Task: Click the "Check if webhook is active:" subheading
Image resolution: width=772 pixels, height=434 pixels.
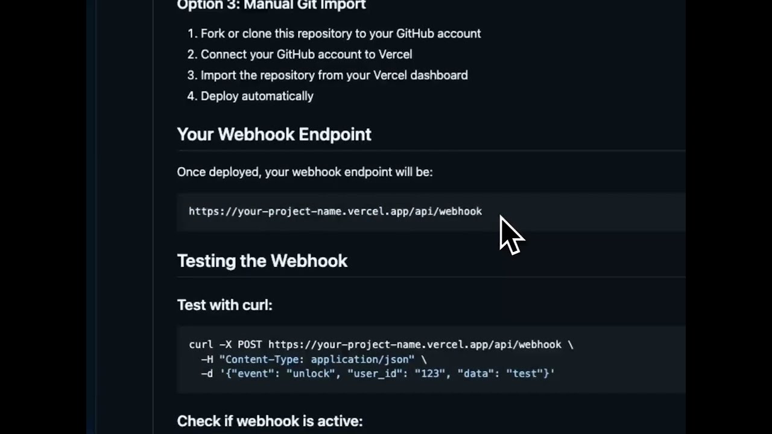Action: (270, 421)
